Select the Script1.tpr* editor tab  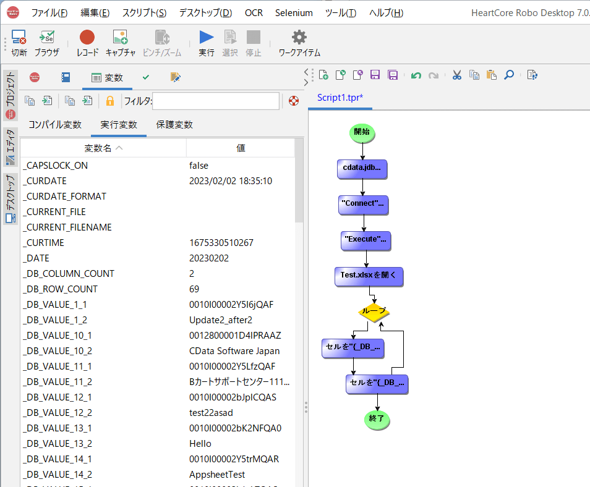[340, 98]
